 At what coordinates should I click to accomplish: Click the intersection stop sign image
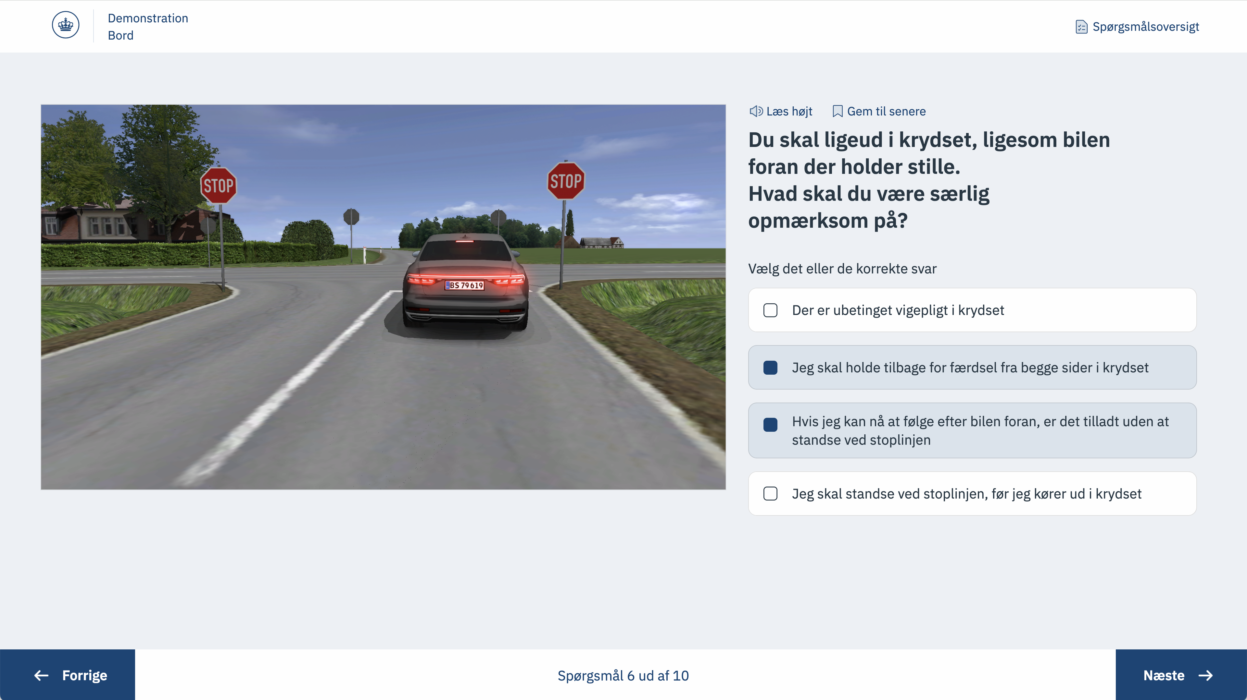[x=383, y=297]
